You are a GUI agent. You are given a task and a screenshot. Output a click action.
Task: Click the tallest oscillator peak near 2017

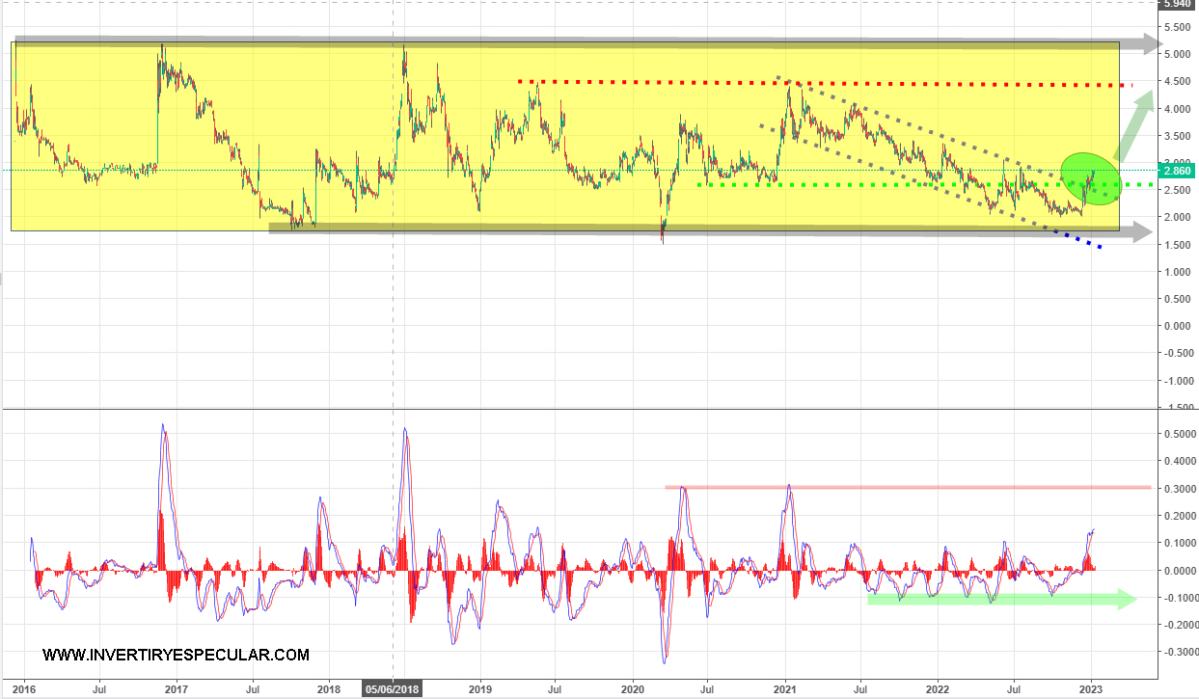click(163, 427)
